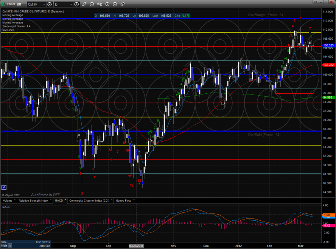Click the blue P icon on chart
The height and width of the screenshot is (249, 336).
tap(4, 187)
